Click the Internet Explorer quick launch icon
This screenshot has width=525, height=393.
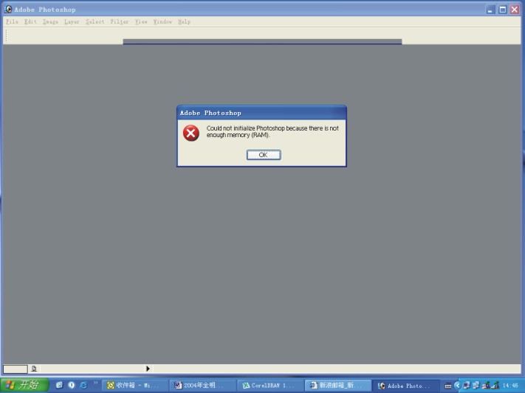click(83, 385)
